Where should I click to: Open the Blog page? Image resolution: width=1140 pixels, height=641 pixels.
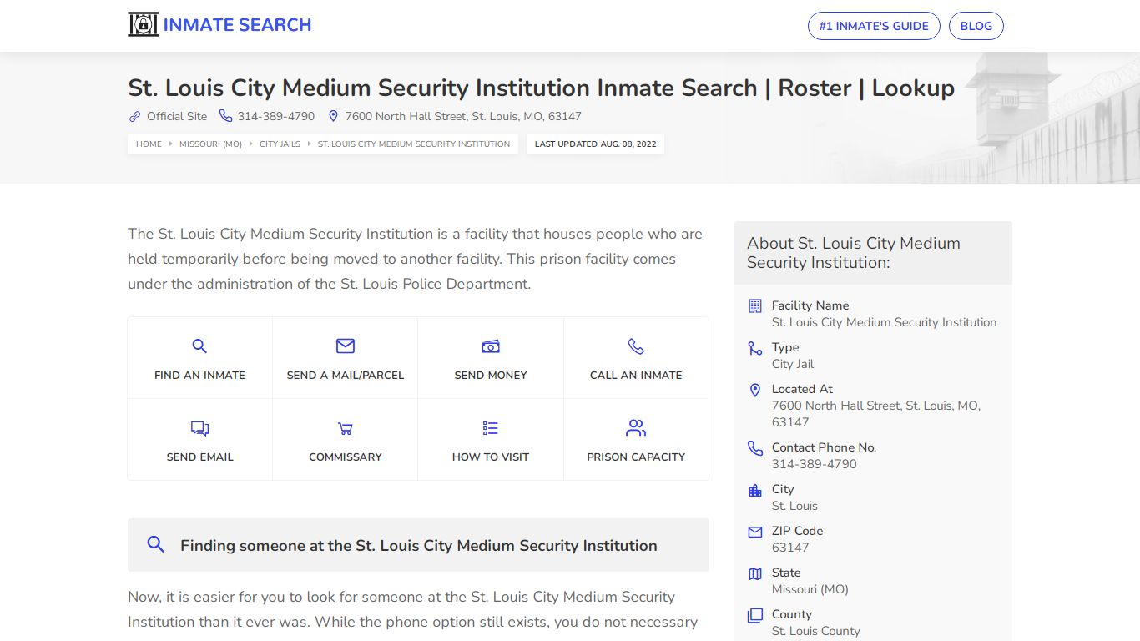coord(976,26)
